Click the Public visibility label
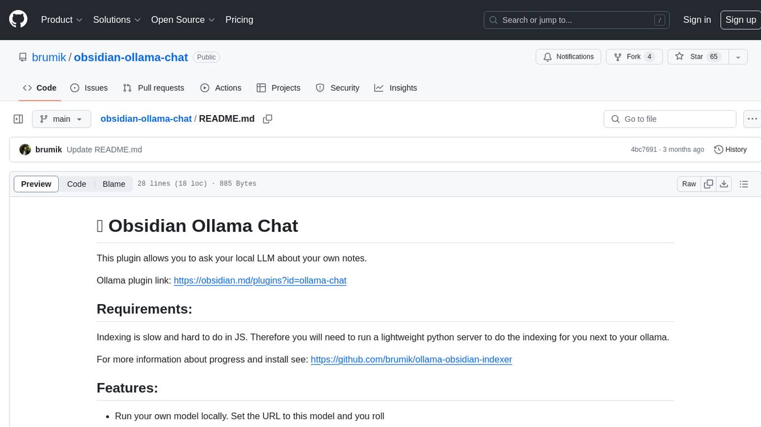Screen dimensions: 761x427 (206, 57)
